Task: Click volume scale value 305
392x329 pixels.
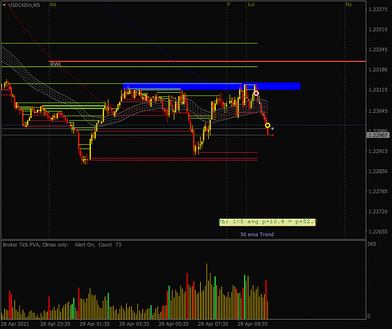Action: pyautogui.click(x=371, y=244)
